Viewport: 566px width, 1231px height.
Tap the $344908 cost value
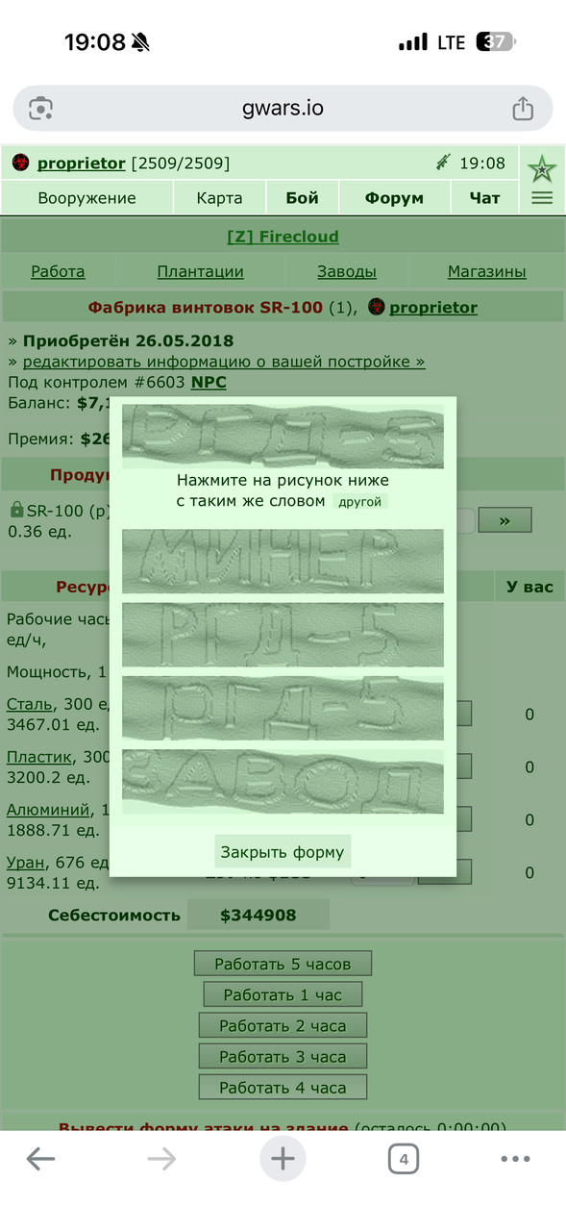(258, 916)
